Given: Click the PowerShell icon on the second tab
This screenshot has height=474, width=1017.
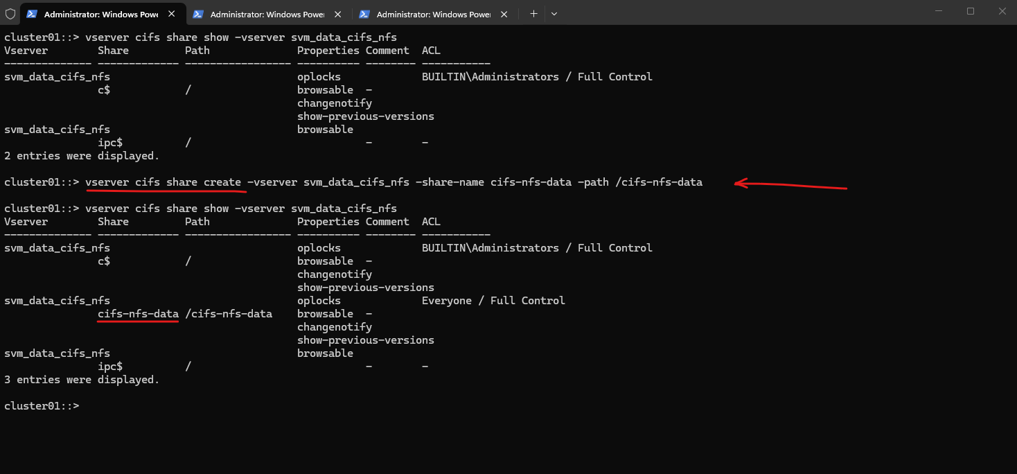Looking at the screenshot, I should [x=198, y=14].
